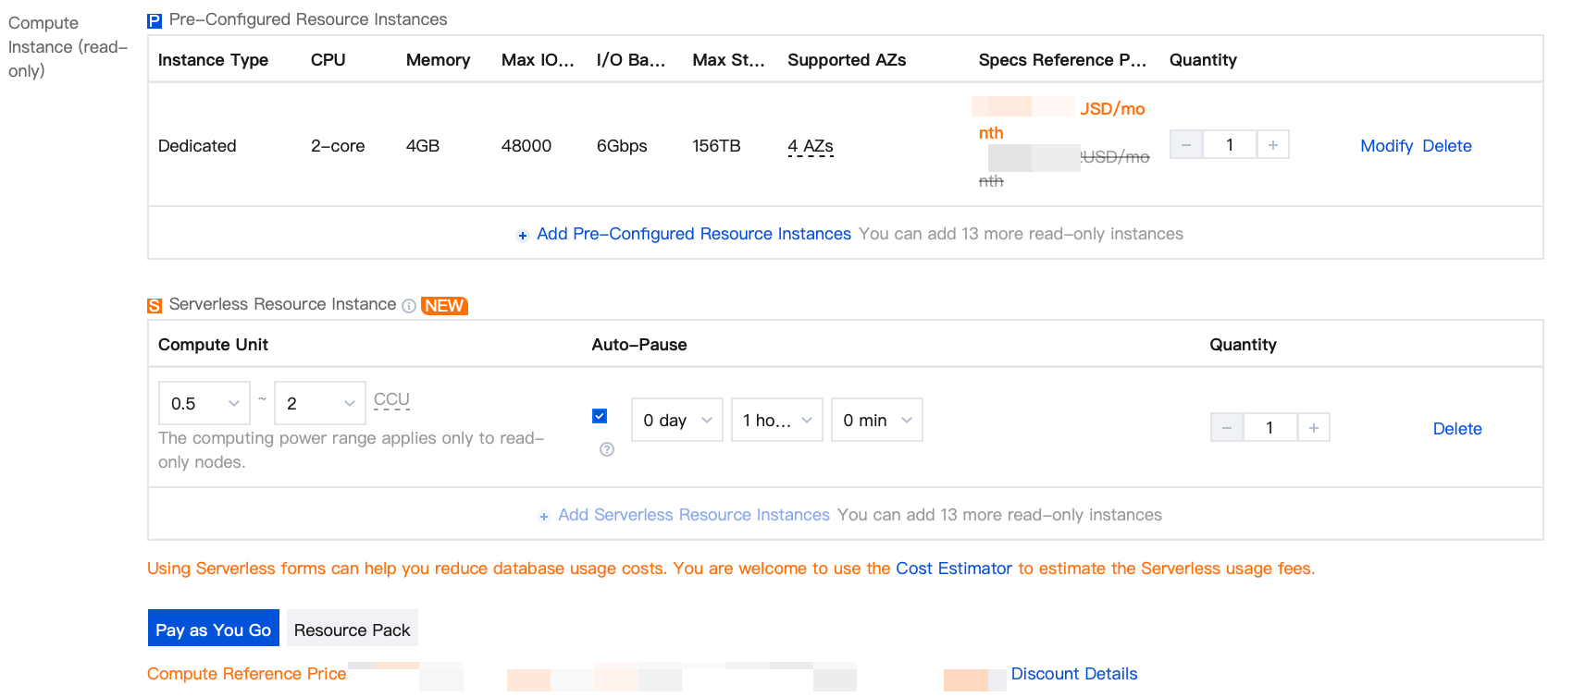Open the maximum compute unit 2 dropdown
This screenshot has width=1573, height=697.
click(320, 403)
